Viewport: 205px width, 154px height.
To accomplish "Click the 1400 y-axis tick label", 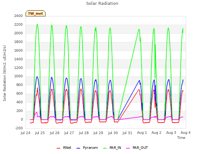I will 19,59.
